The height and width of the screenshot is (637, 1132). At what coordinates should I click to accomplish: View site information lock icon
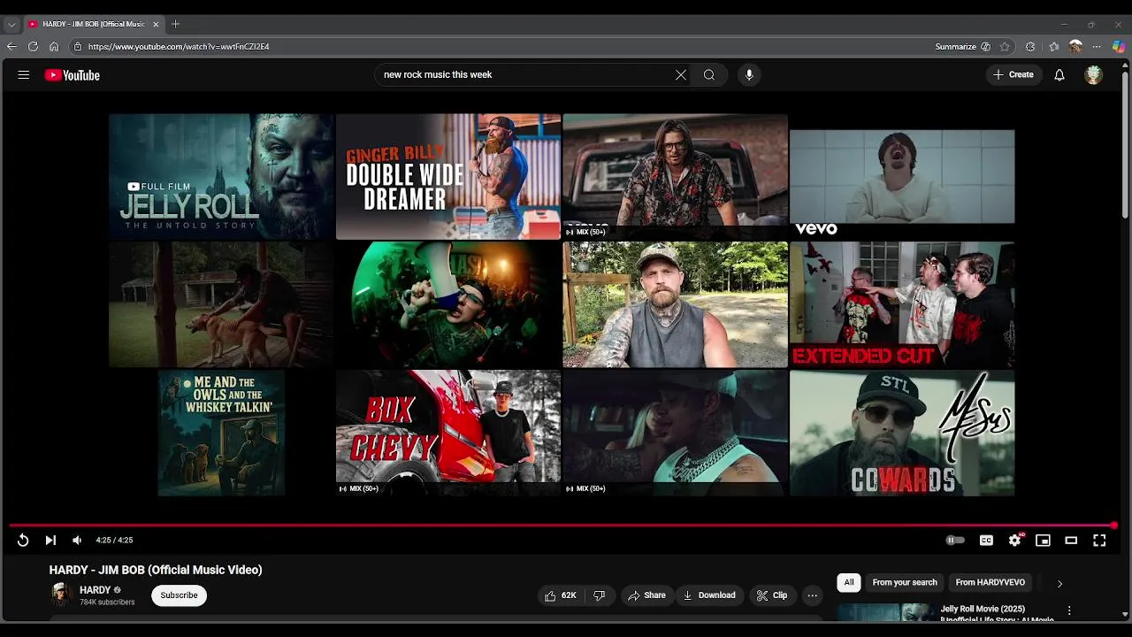click(x=78, y=47)
